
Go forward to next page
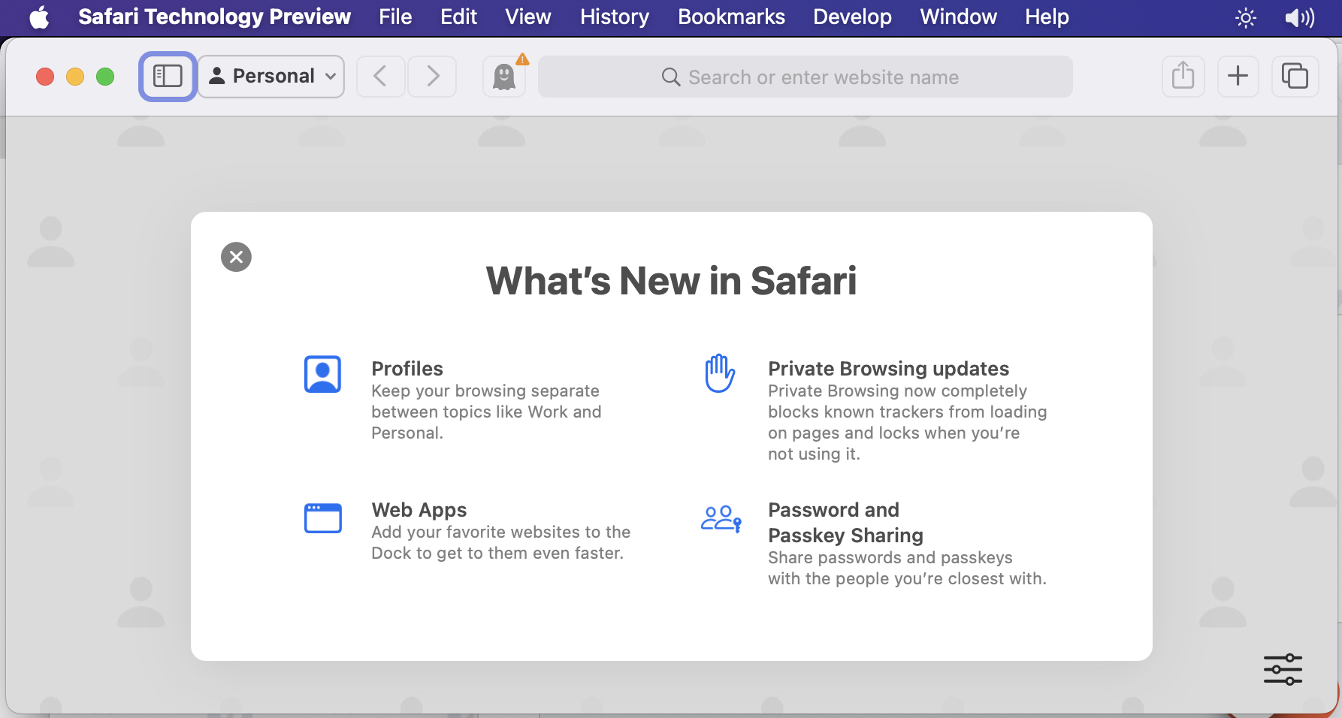(x=432, y=76)
